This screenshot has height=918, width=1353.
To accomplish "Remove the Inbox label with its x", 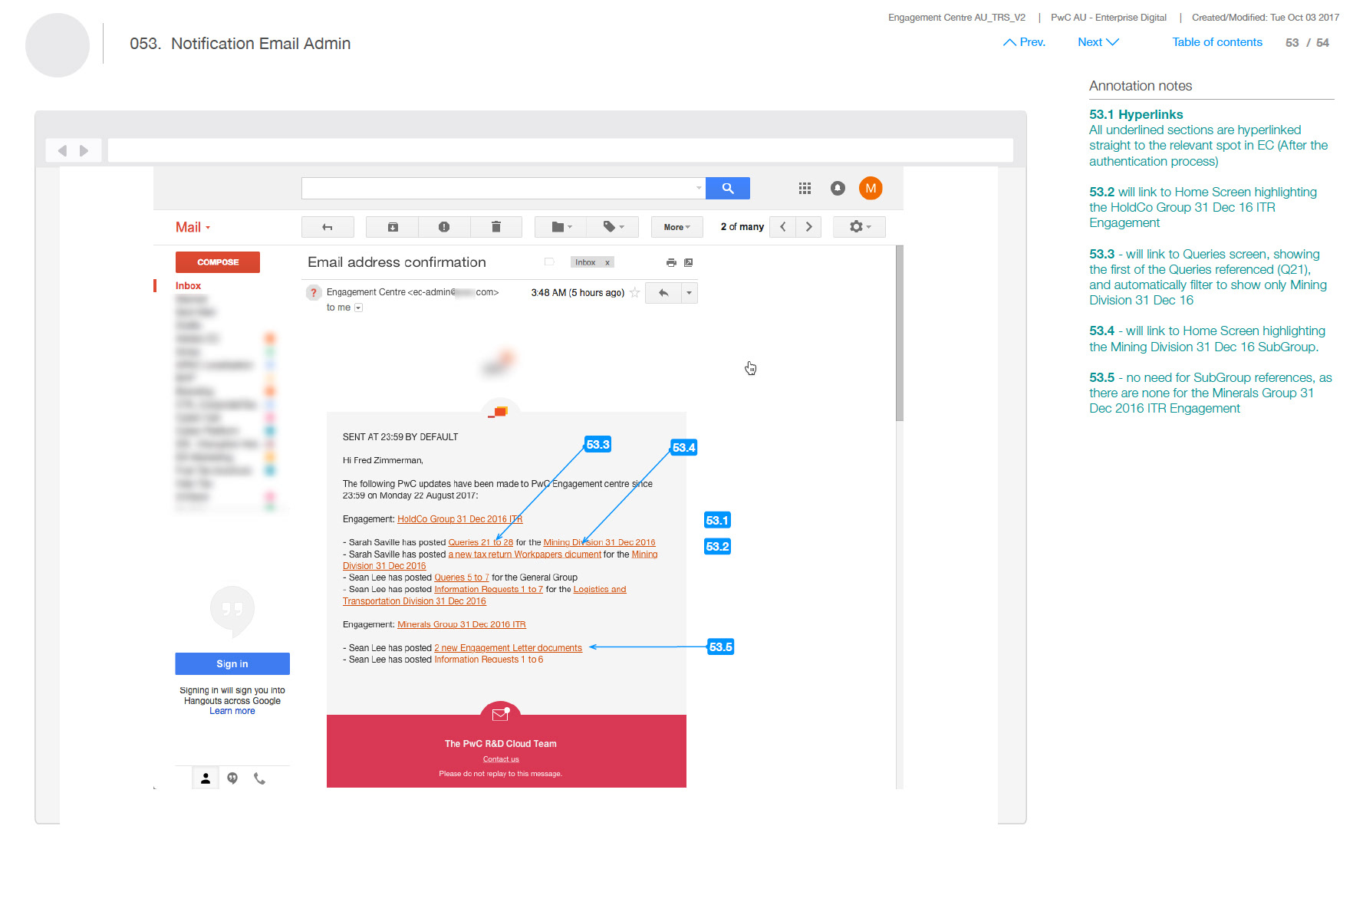I will point(607,262).
